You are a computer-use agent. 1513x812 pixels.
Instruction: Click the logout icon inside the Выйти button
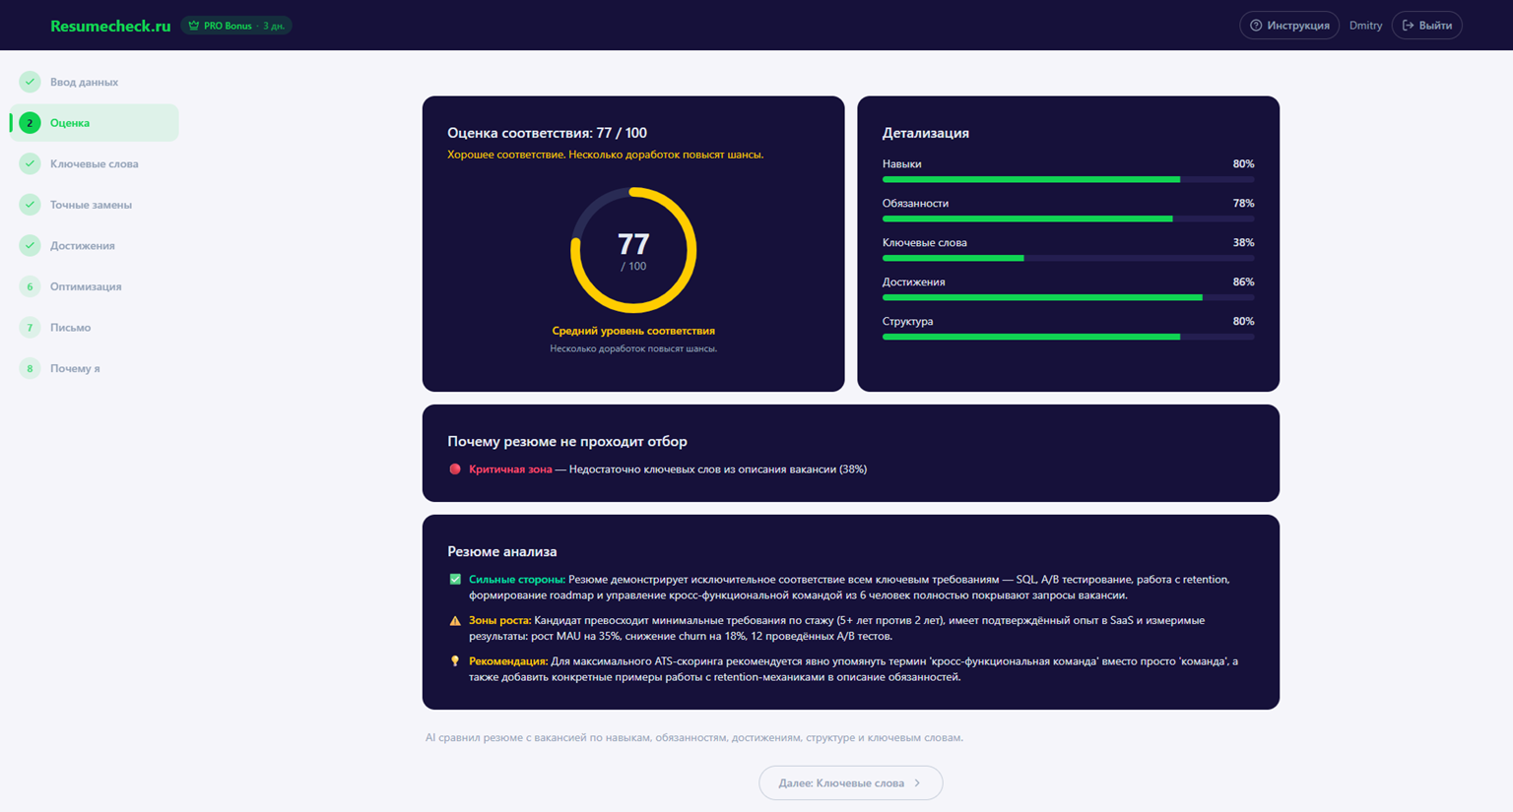(1406, 25)
